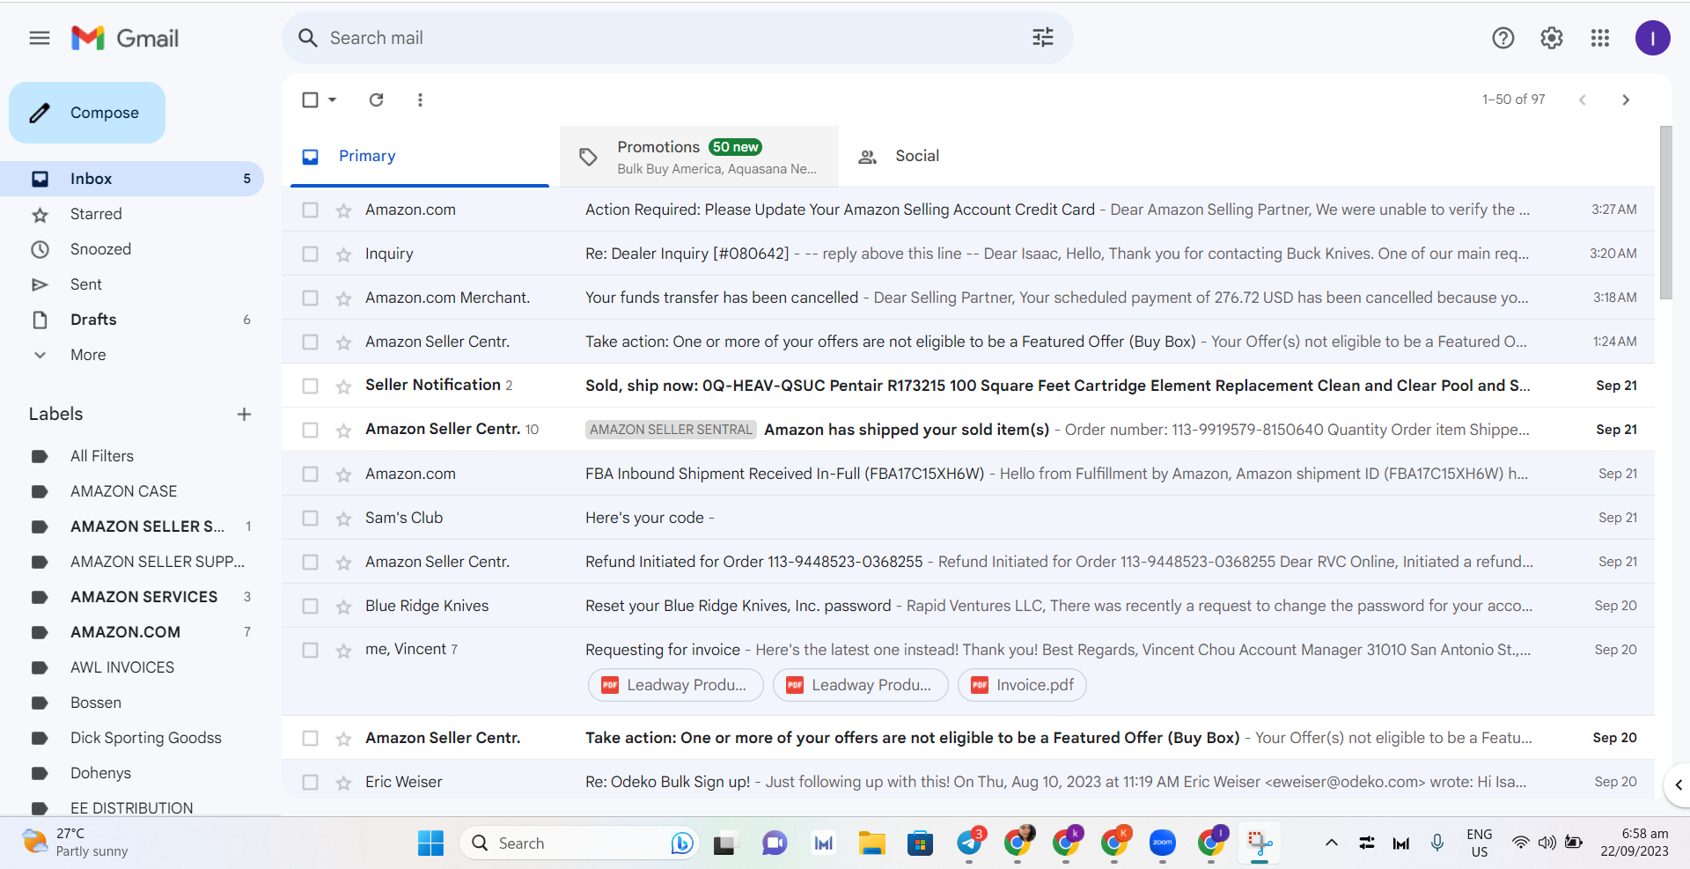Click the microphone tray icon

(x=1436, y=843)
